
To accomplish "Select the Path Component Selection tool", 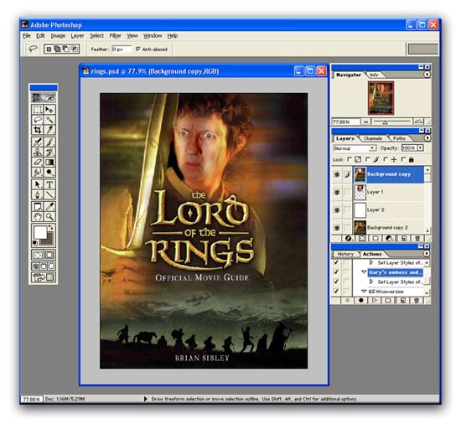I will (x=38, y=184).
